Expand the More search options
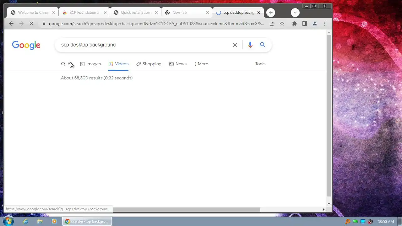Viewport: 402px width, 226px height. pyautogui.click(x=201, y=64)
